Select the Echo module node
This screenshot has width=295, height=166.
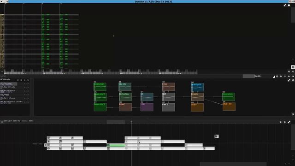169,87
